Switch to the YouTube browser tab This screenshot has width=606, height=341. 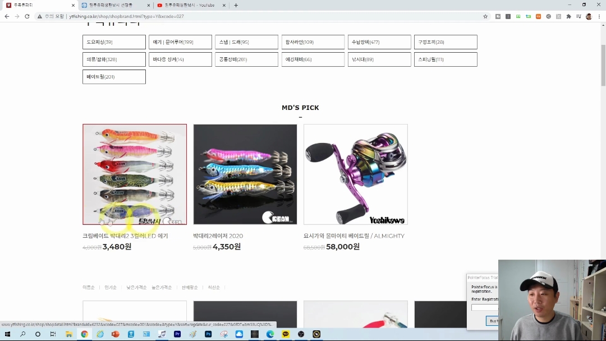190,5
